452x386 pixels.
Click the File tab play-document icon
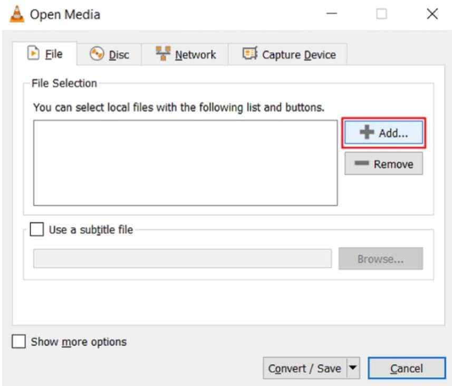tap(33, 53)
